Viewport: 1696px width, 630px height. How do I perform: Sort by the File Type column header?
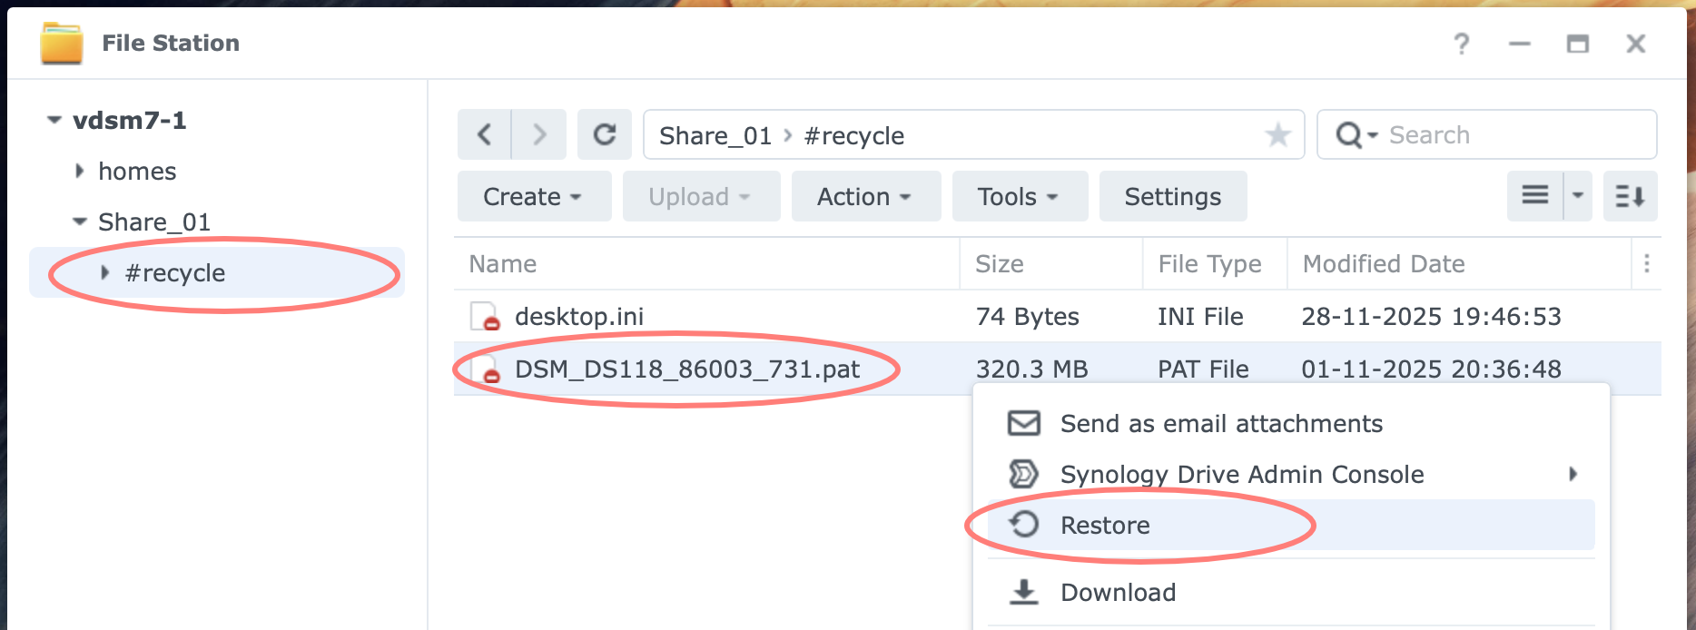point(1215,263)
